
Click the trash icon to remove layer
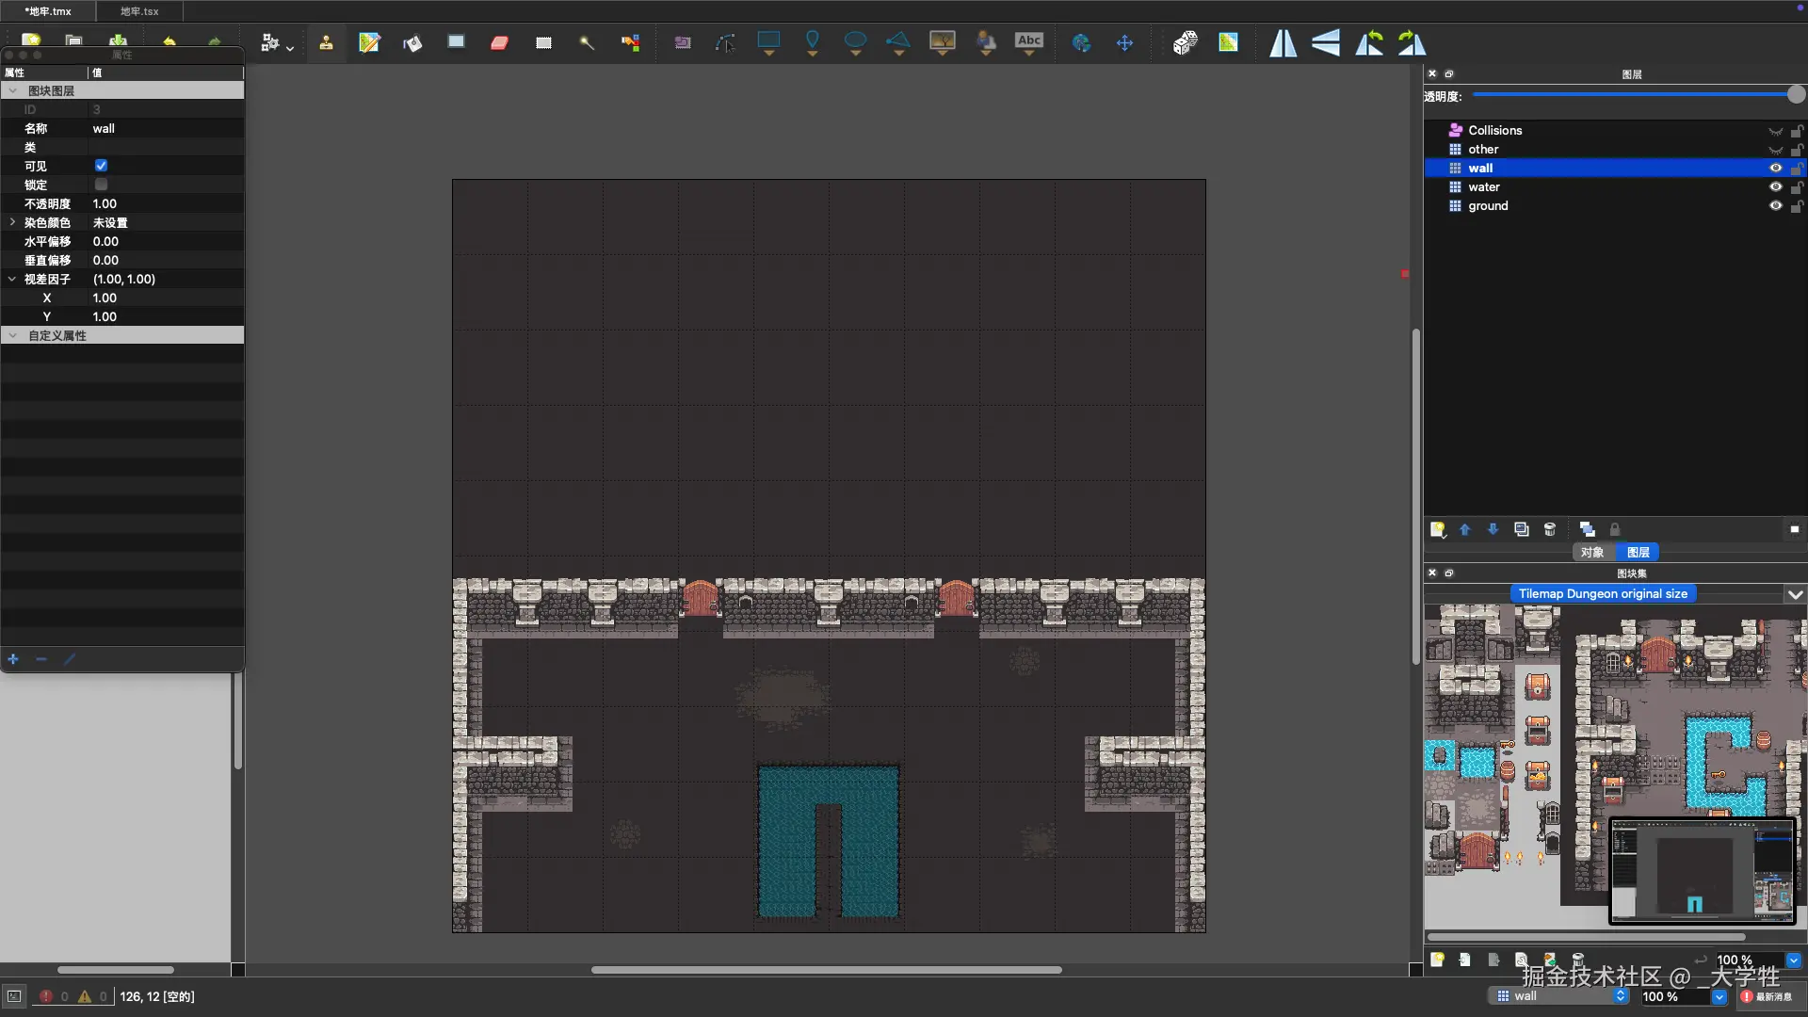click(1550, 529)
